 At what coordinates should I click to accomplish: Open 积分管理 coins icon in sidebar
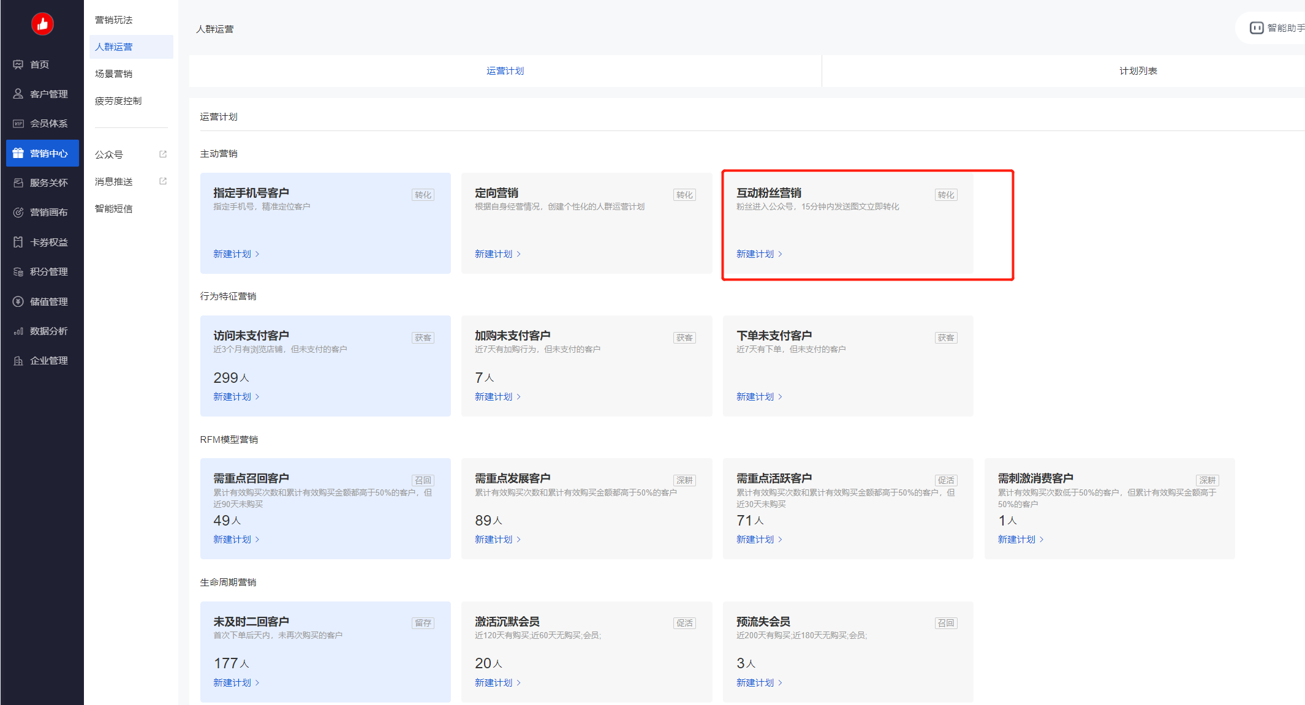pyautogui.click(x=18, y=271)
